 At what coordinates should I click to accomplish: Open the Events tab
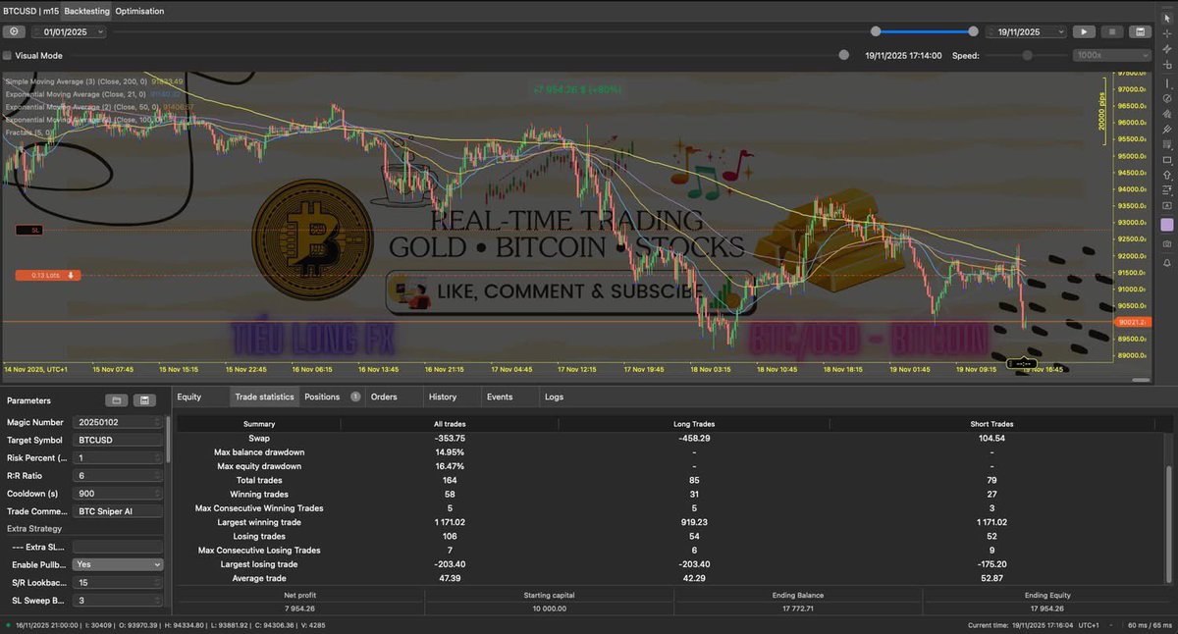500,397
